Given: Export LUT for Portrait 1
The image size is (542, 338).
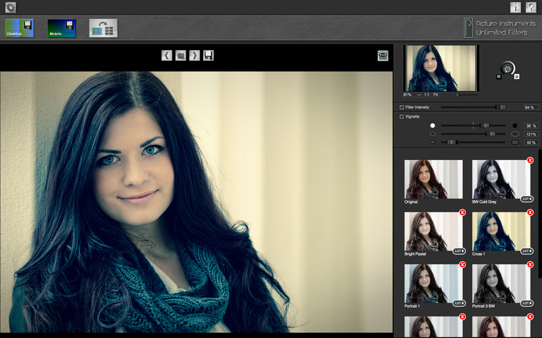Looking at the screenshot, I should [x=459, y=303].
